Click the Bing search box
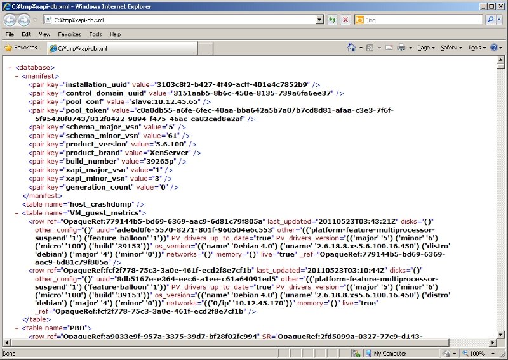The image size is (508, 360). click(x=418, y=20)
